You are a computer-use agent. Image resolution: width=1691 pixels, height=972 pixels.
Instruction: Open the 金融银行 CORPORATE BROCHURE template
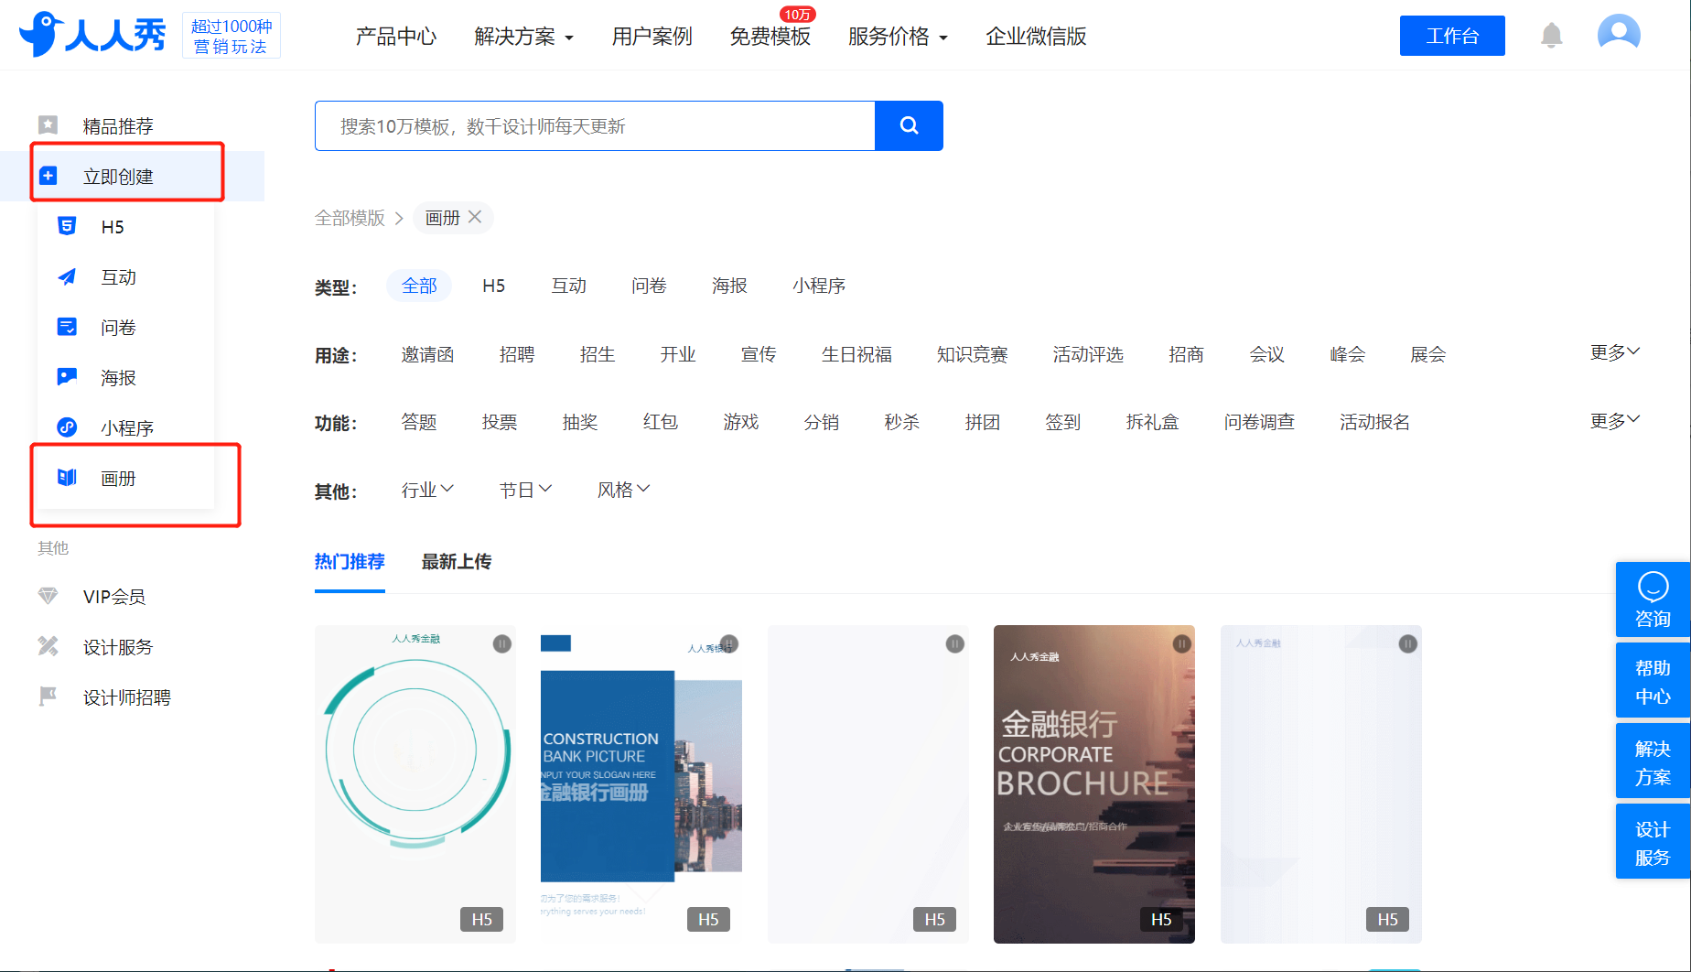[1094, 783]
